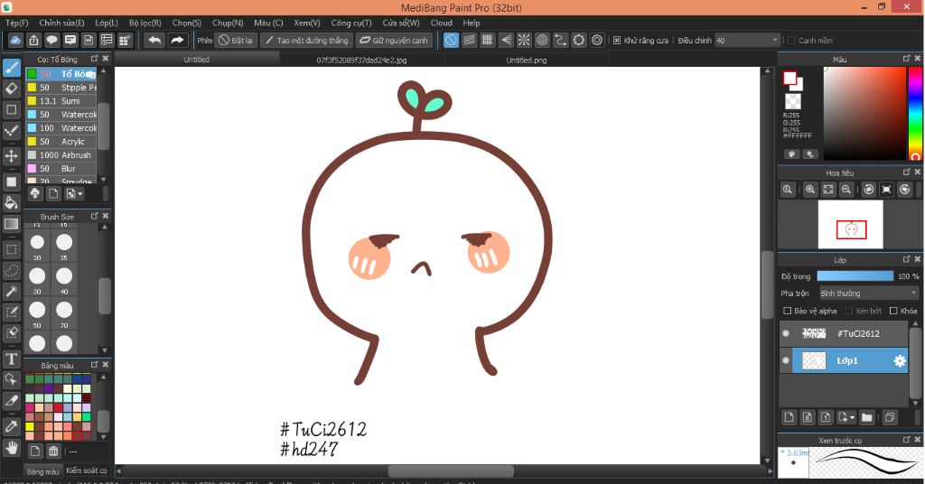925x484 pixels.
Task: Open the Tệp(F) menu
Action: click(x=17, y=23)
